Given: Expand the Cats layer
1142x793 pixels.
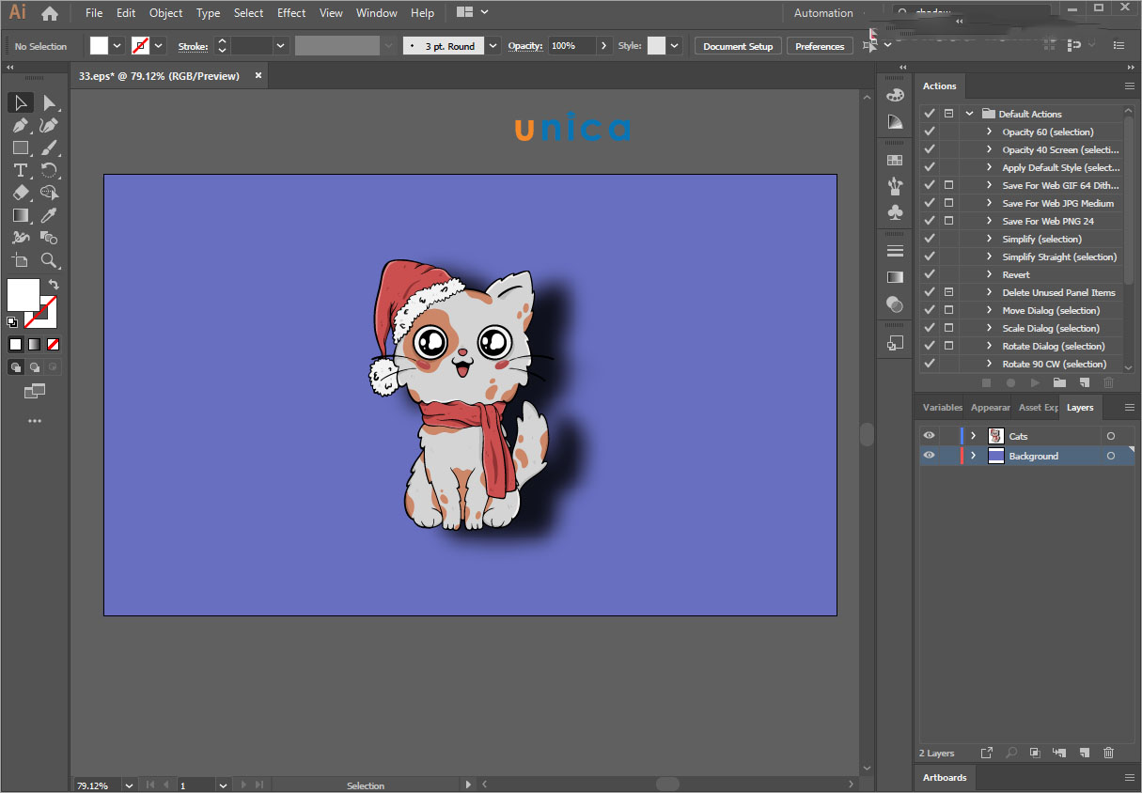Looking at the screenshot, I should click(974, 436).
